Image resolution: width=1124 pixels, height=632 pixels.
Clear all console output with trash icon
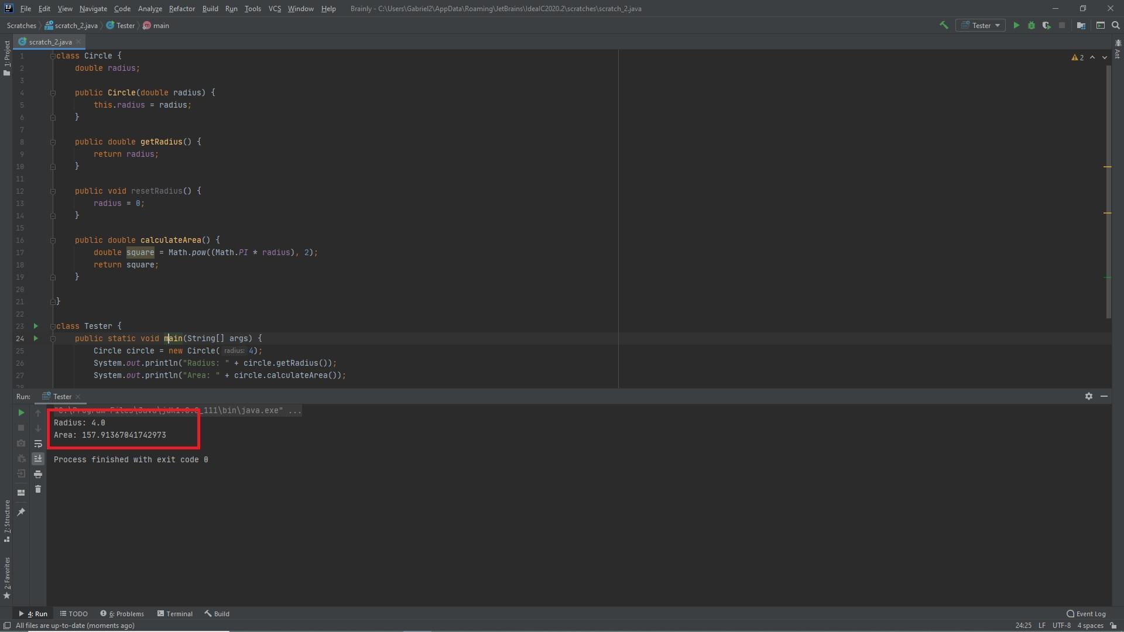38,489
